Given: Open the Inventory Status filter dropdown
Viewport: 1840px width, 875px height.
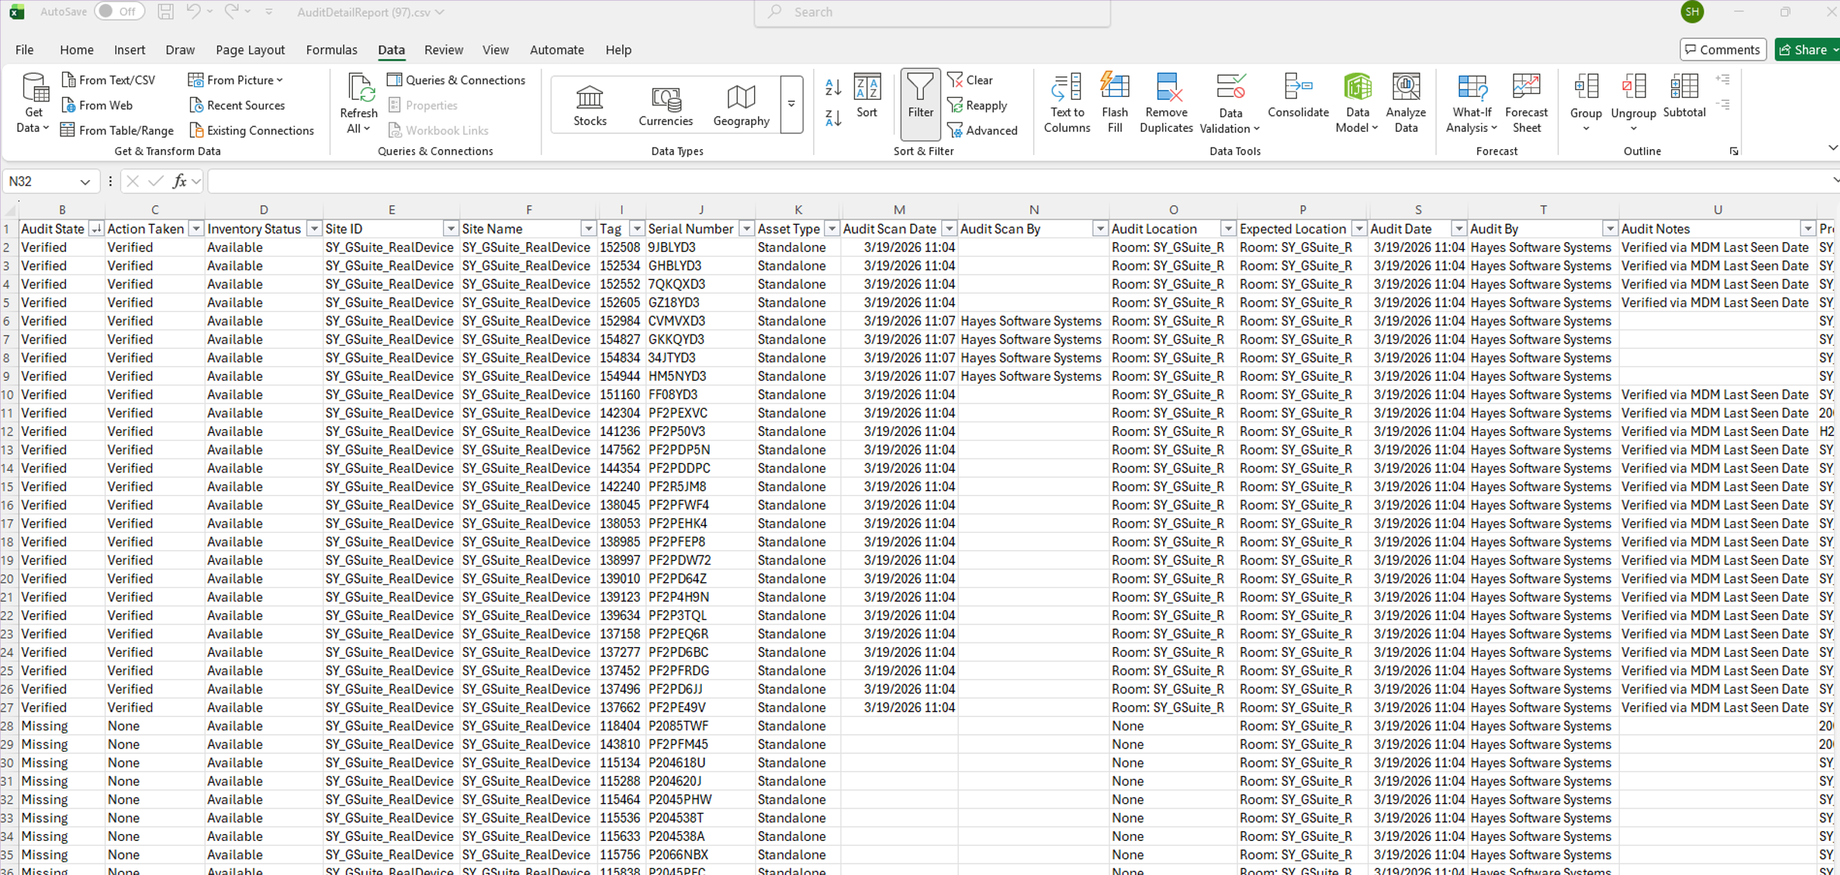Looking at the screenshot, I should tap(313, 229).
